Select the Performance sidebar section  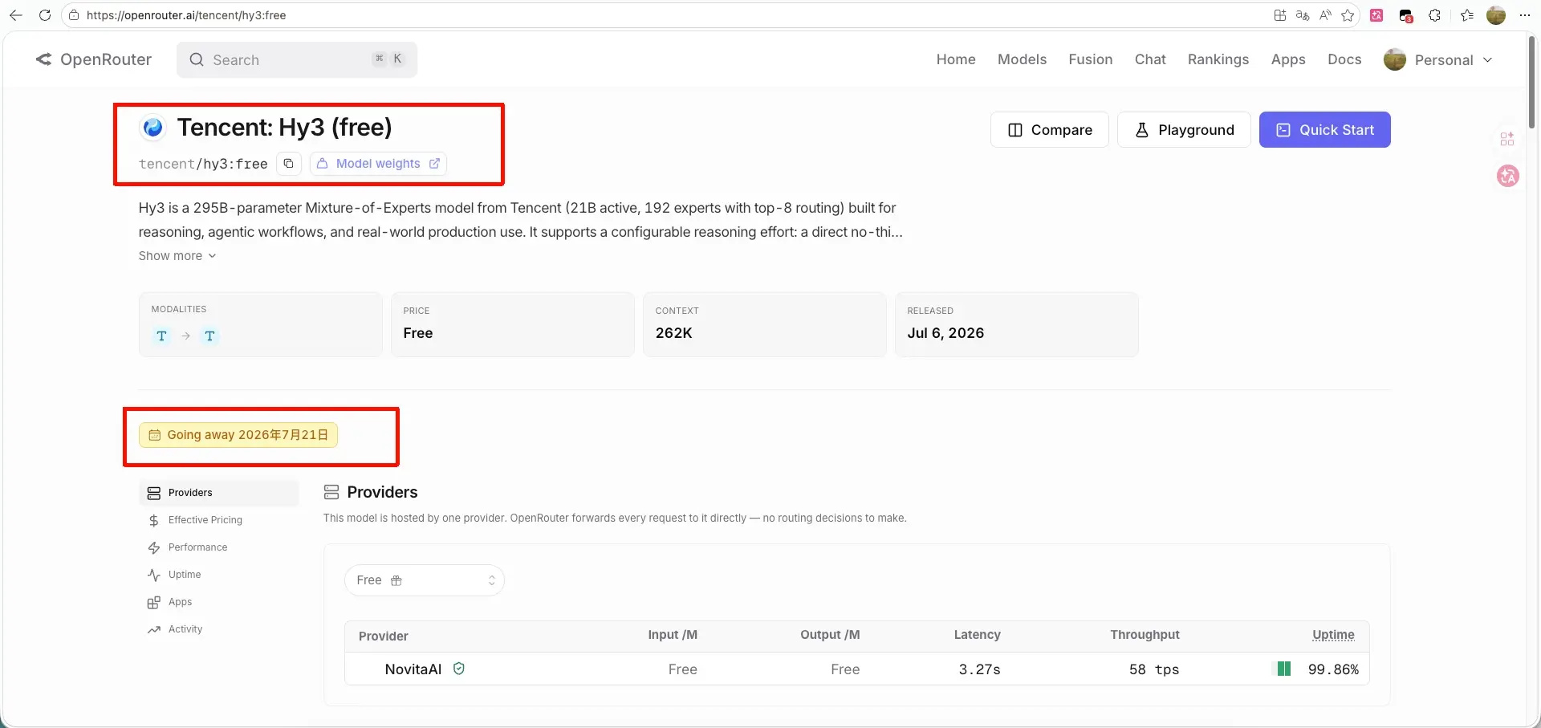[219, 547]
